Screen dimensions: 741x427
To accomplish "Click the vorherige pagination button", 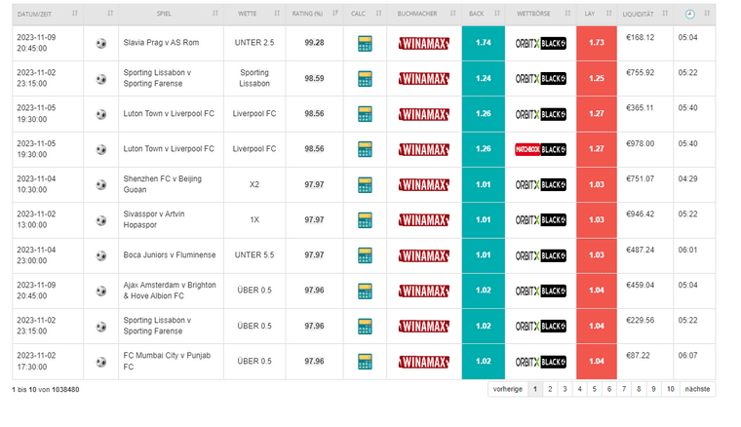I will 507,389.
